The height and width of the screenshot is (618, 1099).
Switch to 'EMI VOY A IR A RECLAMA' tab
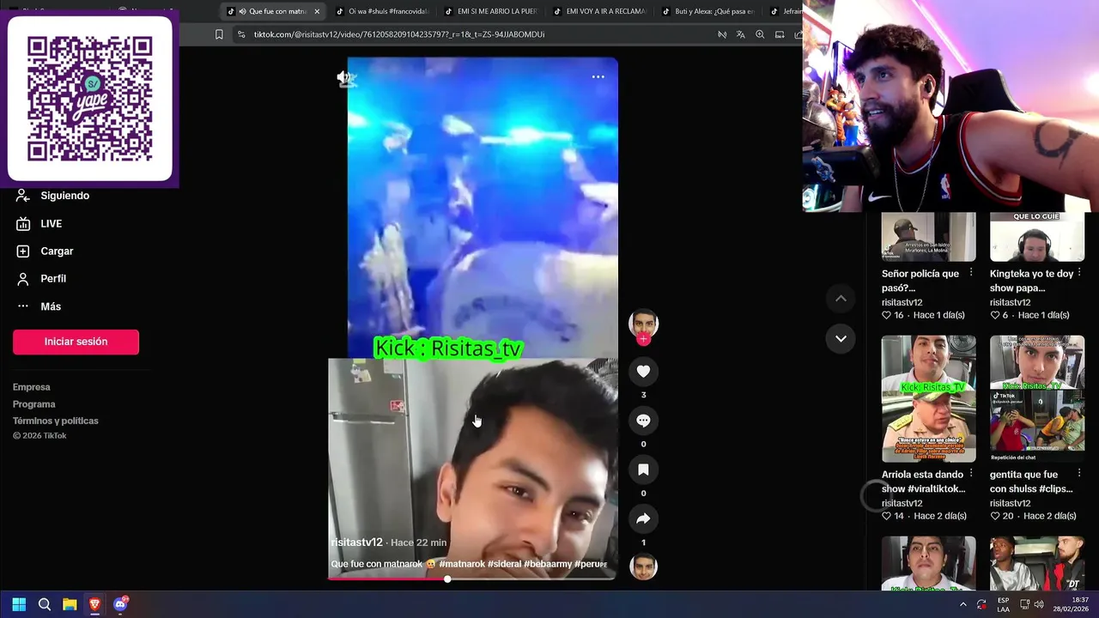(598, 11)
